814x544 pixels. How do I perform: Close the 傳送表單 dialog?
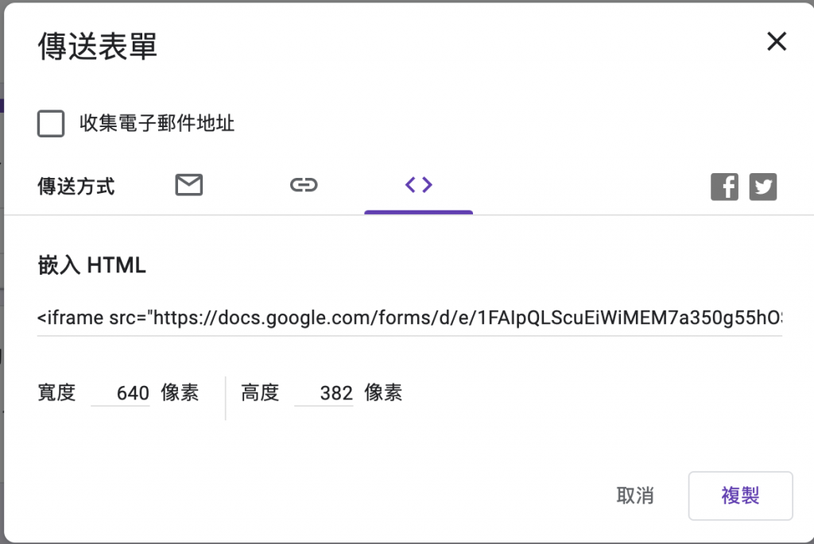click(777, 41)
